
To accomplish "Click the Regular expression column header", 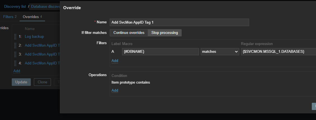I will point(257,44).
